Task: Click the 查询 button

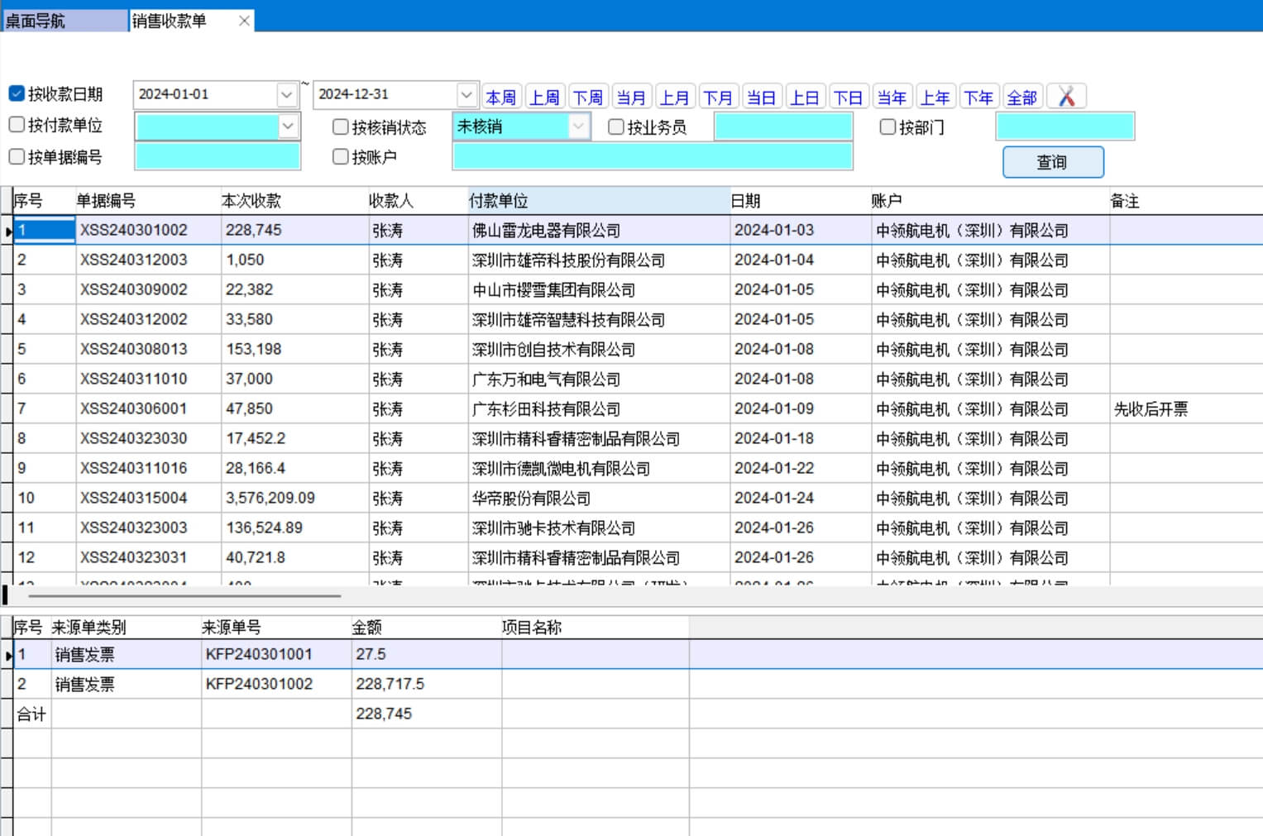Action: (x=1052, y=162)
